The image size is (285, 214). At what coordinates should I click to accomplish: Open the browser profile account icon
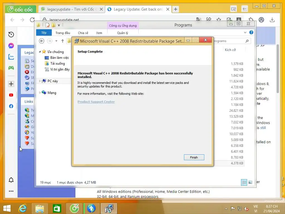pos(261,20)
